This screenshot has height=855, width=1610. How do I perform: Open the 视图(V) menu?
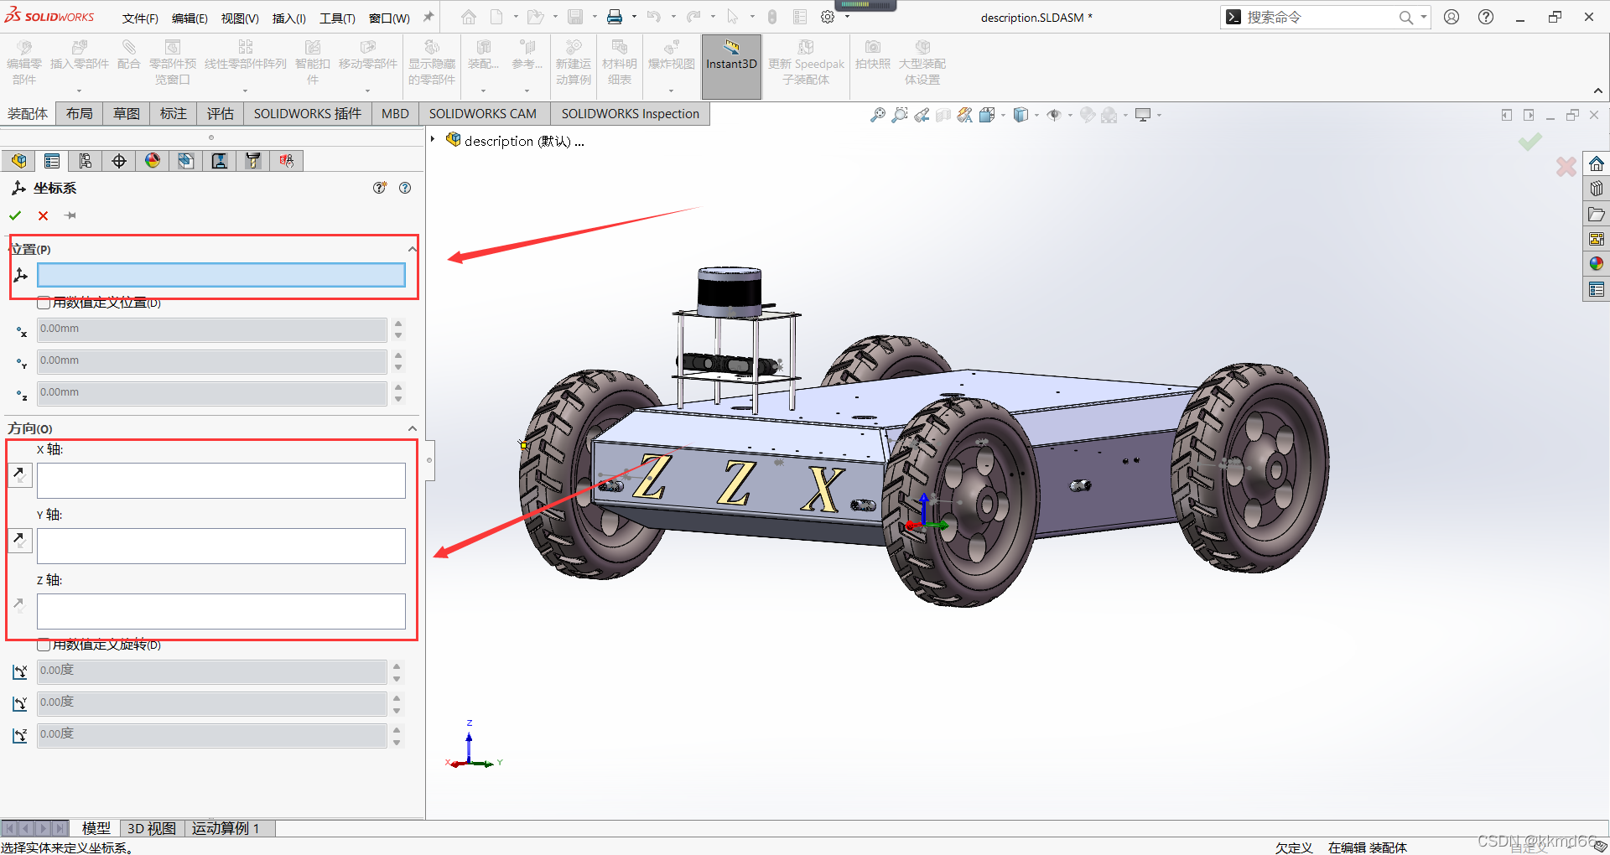click(240, 18)
